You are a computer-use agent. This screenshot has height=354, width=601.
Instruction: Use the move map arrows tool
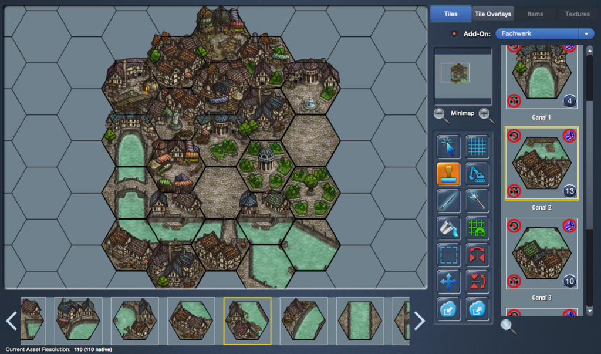pyautogui.click(x=448, y=282)
